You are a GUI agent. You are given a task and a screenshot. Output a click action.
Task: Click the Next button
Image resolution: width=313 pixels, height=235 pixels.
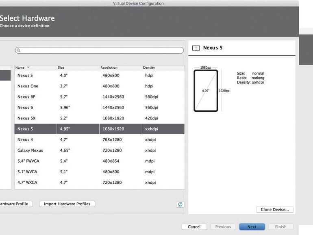252,227
